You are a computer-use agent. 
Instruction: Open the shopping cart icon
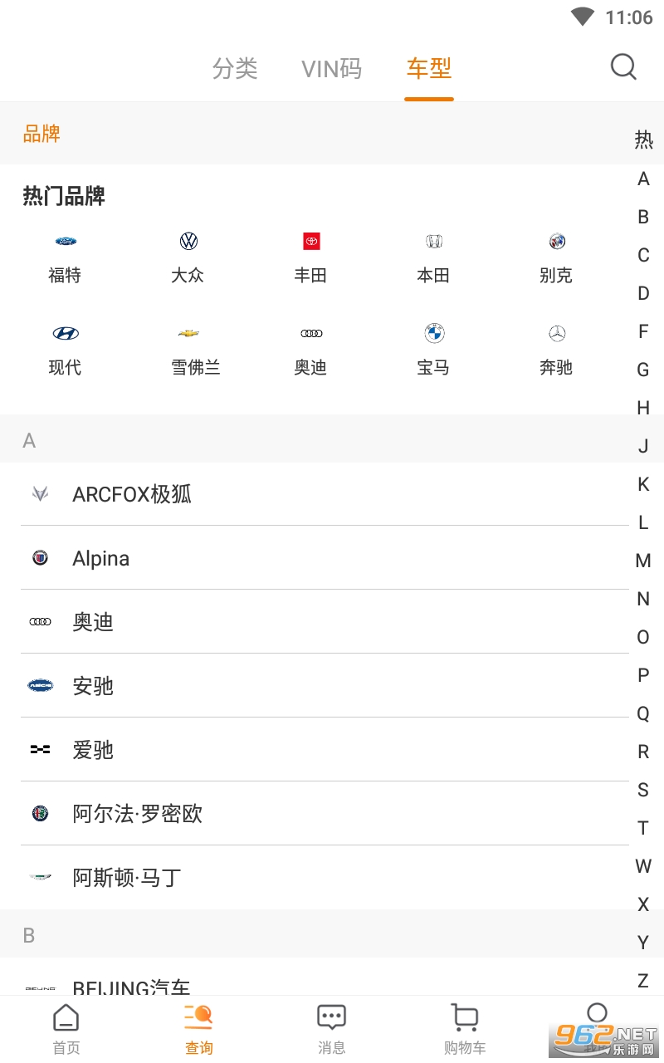coord(465,1017)
